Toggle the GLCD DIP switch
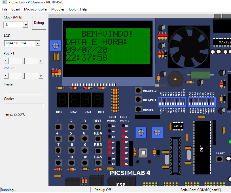The image size is (231, 193). pyautogui.click(x=160, y=102)
